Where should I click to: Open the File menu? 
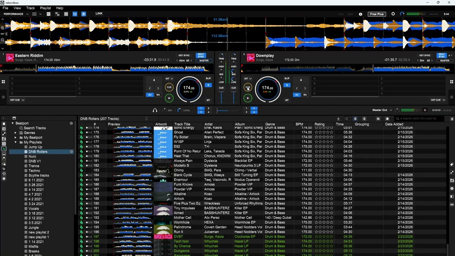pos(5,8)
